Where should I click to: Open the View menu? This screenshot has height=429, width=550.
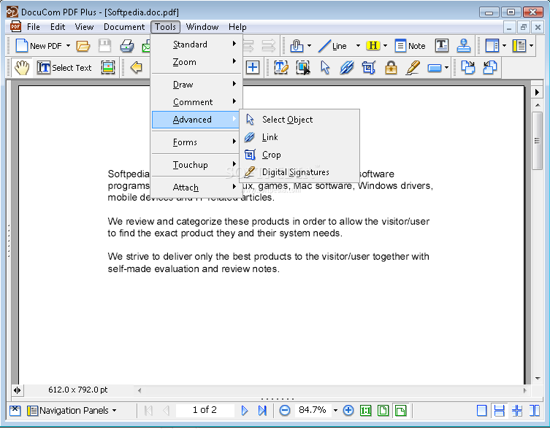[84, 27]
